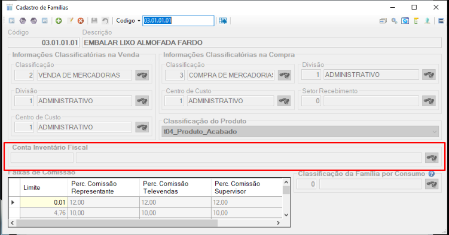This screenshot has height=235, width=449.
Task: Open lookup for Centro de Custo under Venda
Action: click(142, 128)
